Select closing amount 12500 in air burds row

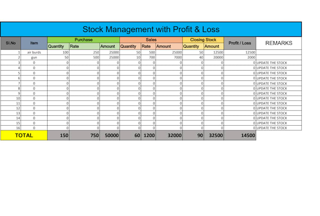214,52
